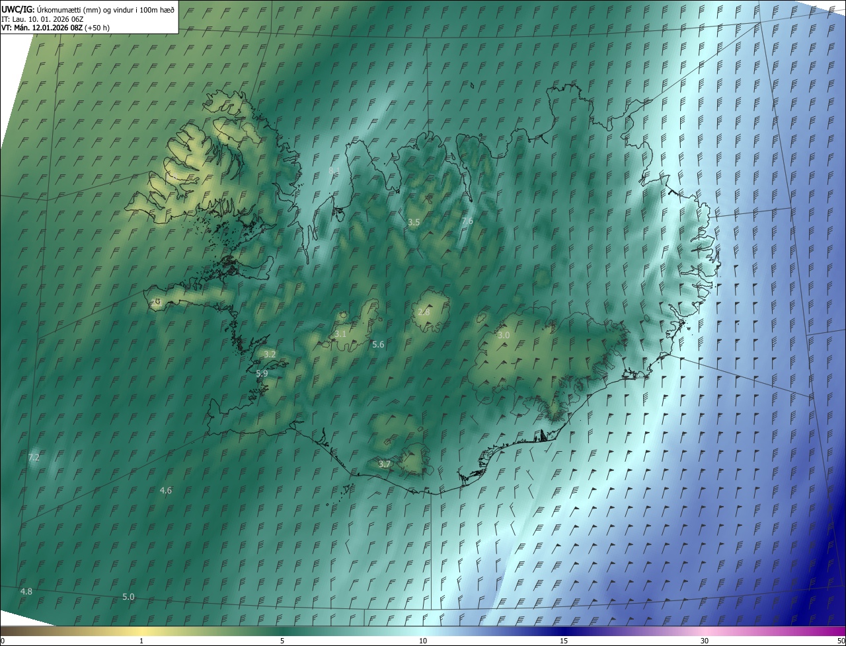Click the colorbar tick label 5
Screen dimensions: 846x646
(x=282, y=641)
